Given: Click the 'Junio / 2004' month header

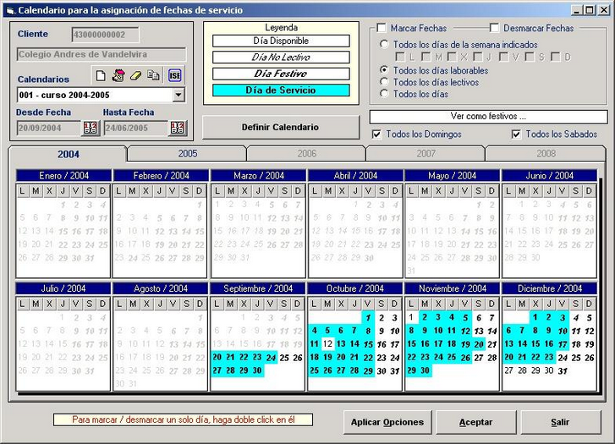Looking at the screenshot, I should click(550, 175).
